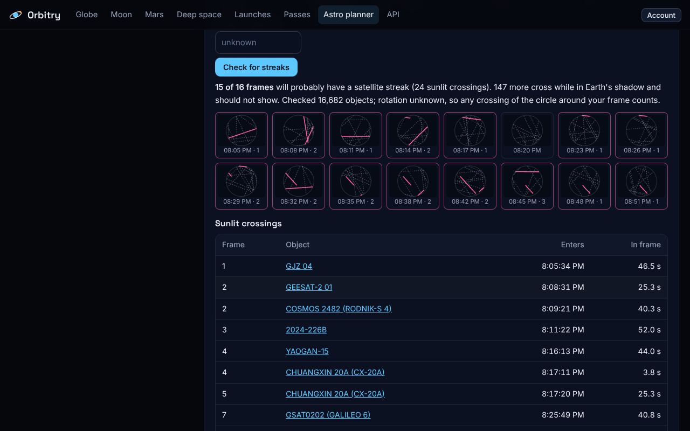Select the 08:45 PM frame with 3 crossings

pyautogui.click(x=527, y=186)
